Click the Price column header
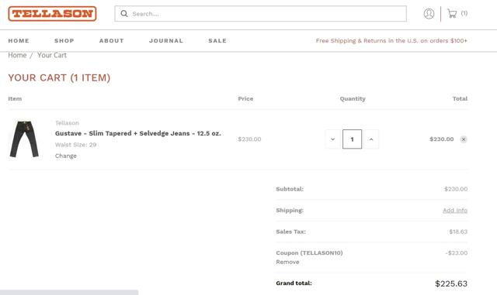This screenshot has width=497, height=295. (x=245, y=98)
